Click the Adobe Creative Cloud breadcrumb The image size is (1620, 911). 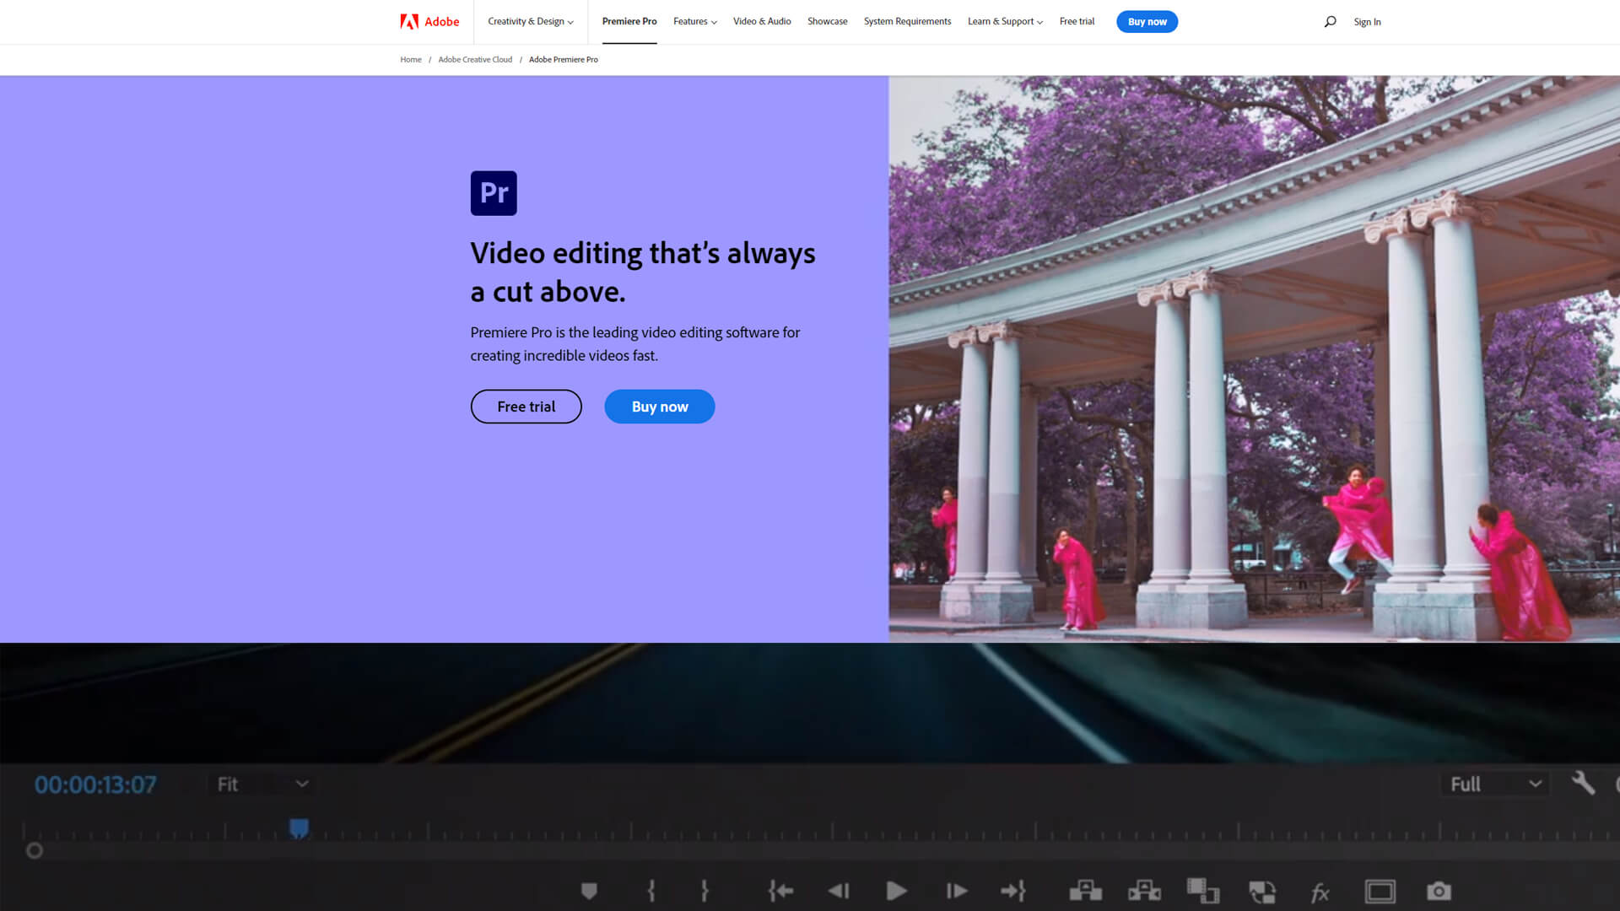[x=475, y=60]
